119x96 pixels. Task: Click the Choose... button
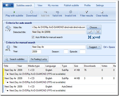click(94, 27)
